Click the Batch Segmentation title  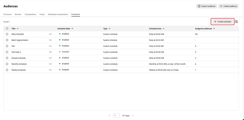tap(20, 40)
